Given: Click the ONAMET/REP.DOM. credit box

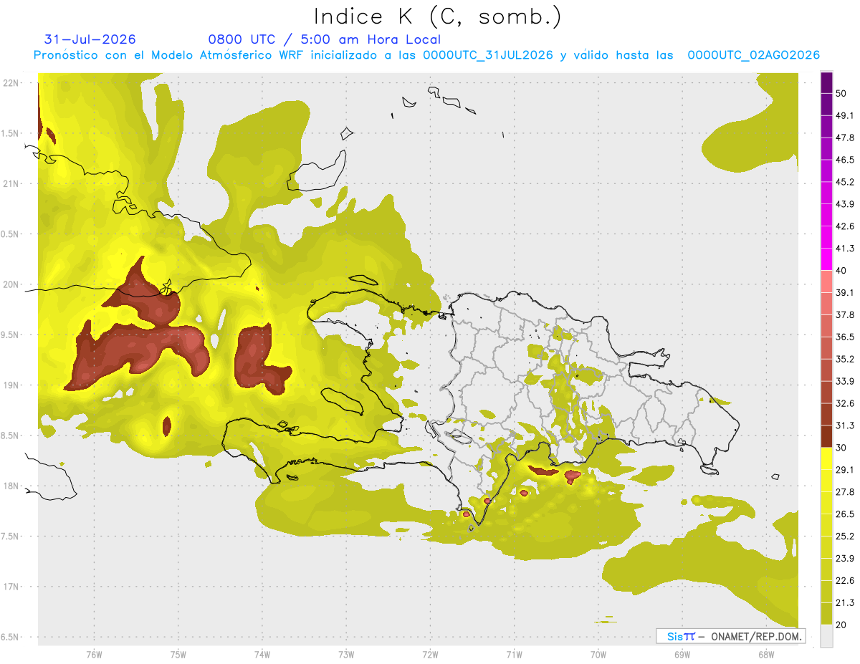Looking at the screenshot, I should (730, 636).
